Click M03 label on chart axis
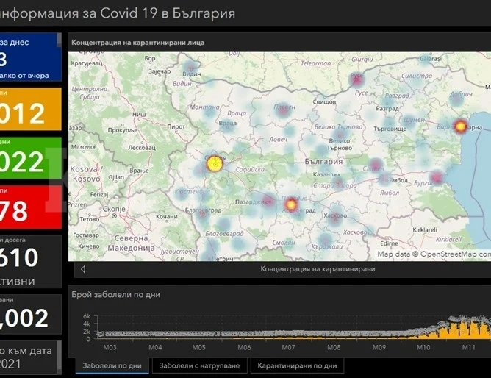The height and width of the screenshot is (378, 491). [110, 347]
